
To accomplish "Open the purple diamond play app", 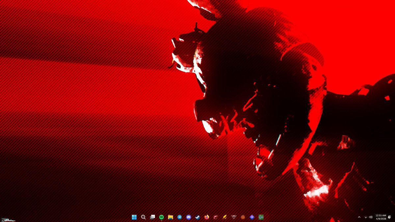I will [x=252, y=217].
